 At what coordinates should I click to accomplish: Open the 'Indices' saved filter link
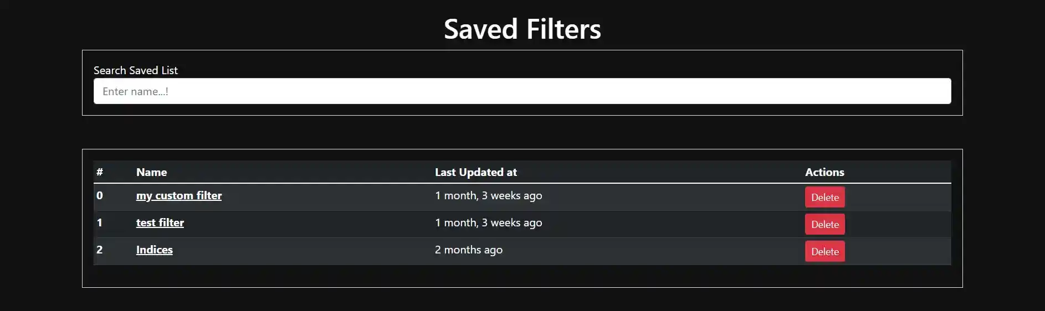tap(155, 250)
